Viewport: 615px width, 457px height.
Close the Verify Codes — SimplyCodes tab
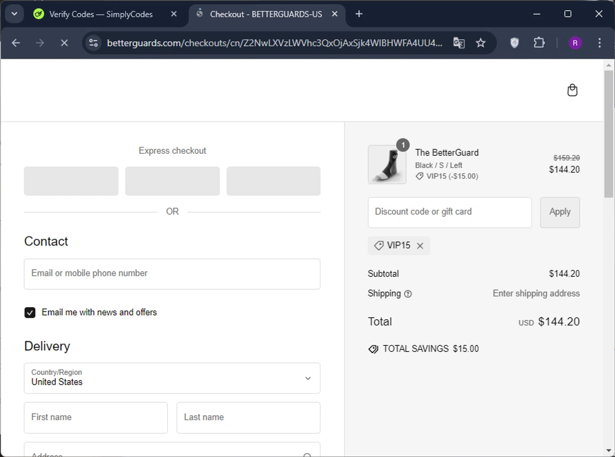click(174, 14)
